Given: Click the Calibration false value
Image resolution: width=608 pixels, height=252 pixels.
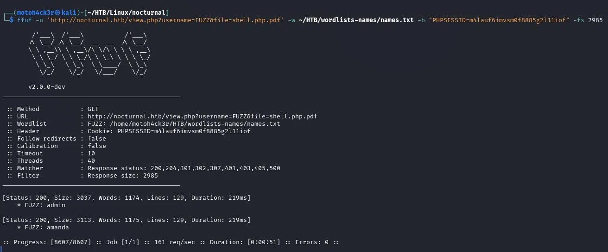Looking at the screenshot, I should pos(97,146).
